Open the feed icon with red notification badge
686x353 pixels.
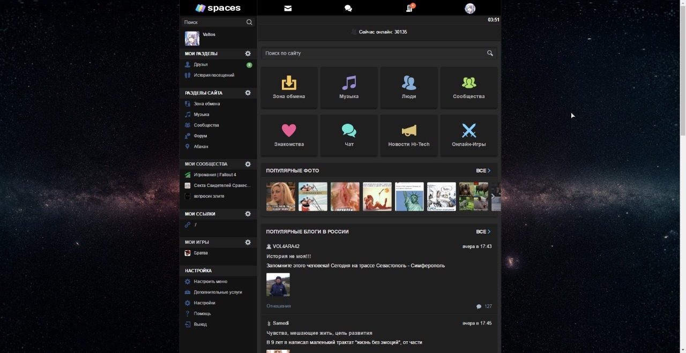pos(409,7)
